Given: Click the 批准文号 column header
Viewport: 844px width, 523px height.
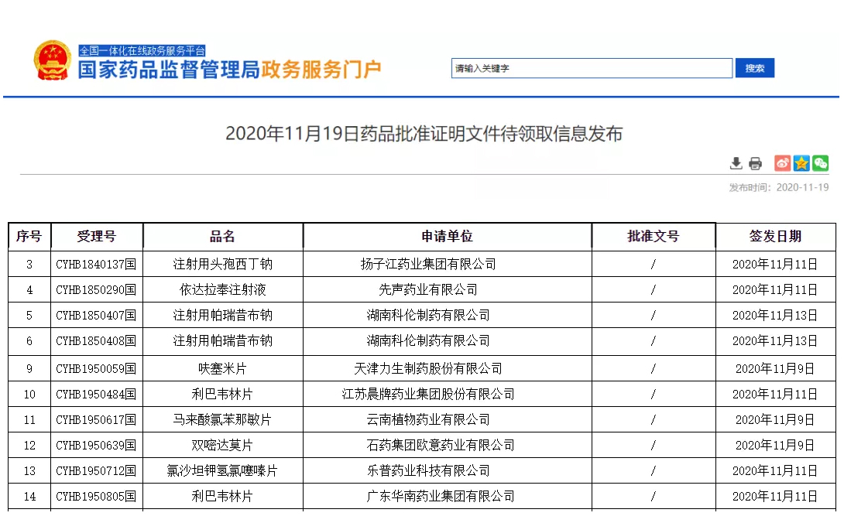Looking at the screenshot, I should pyautogui.click(x=653, y=236).
